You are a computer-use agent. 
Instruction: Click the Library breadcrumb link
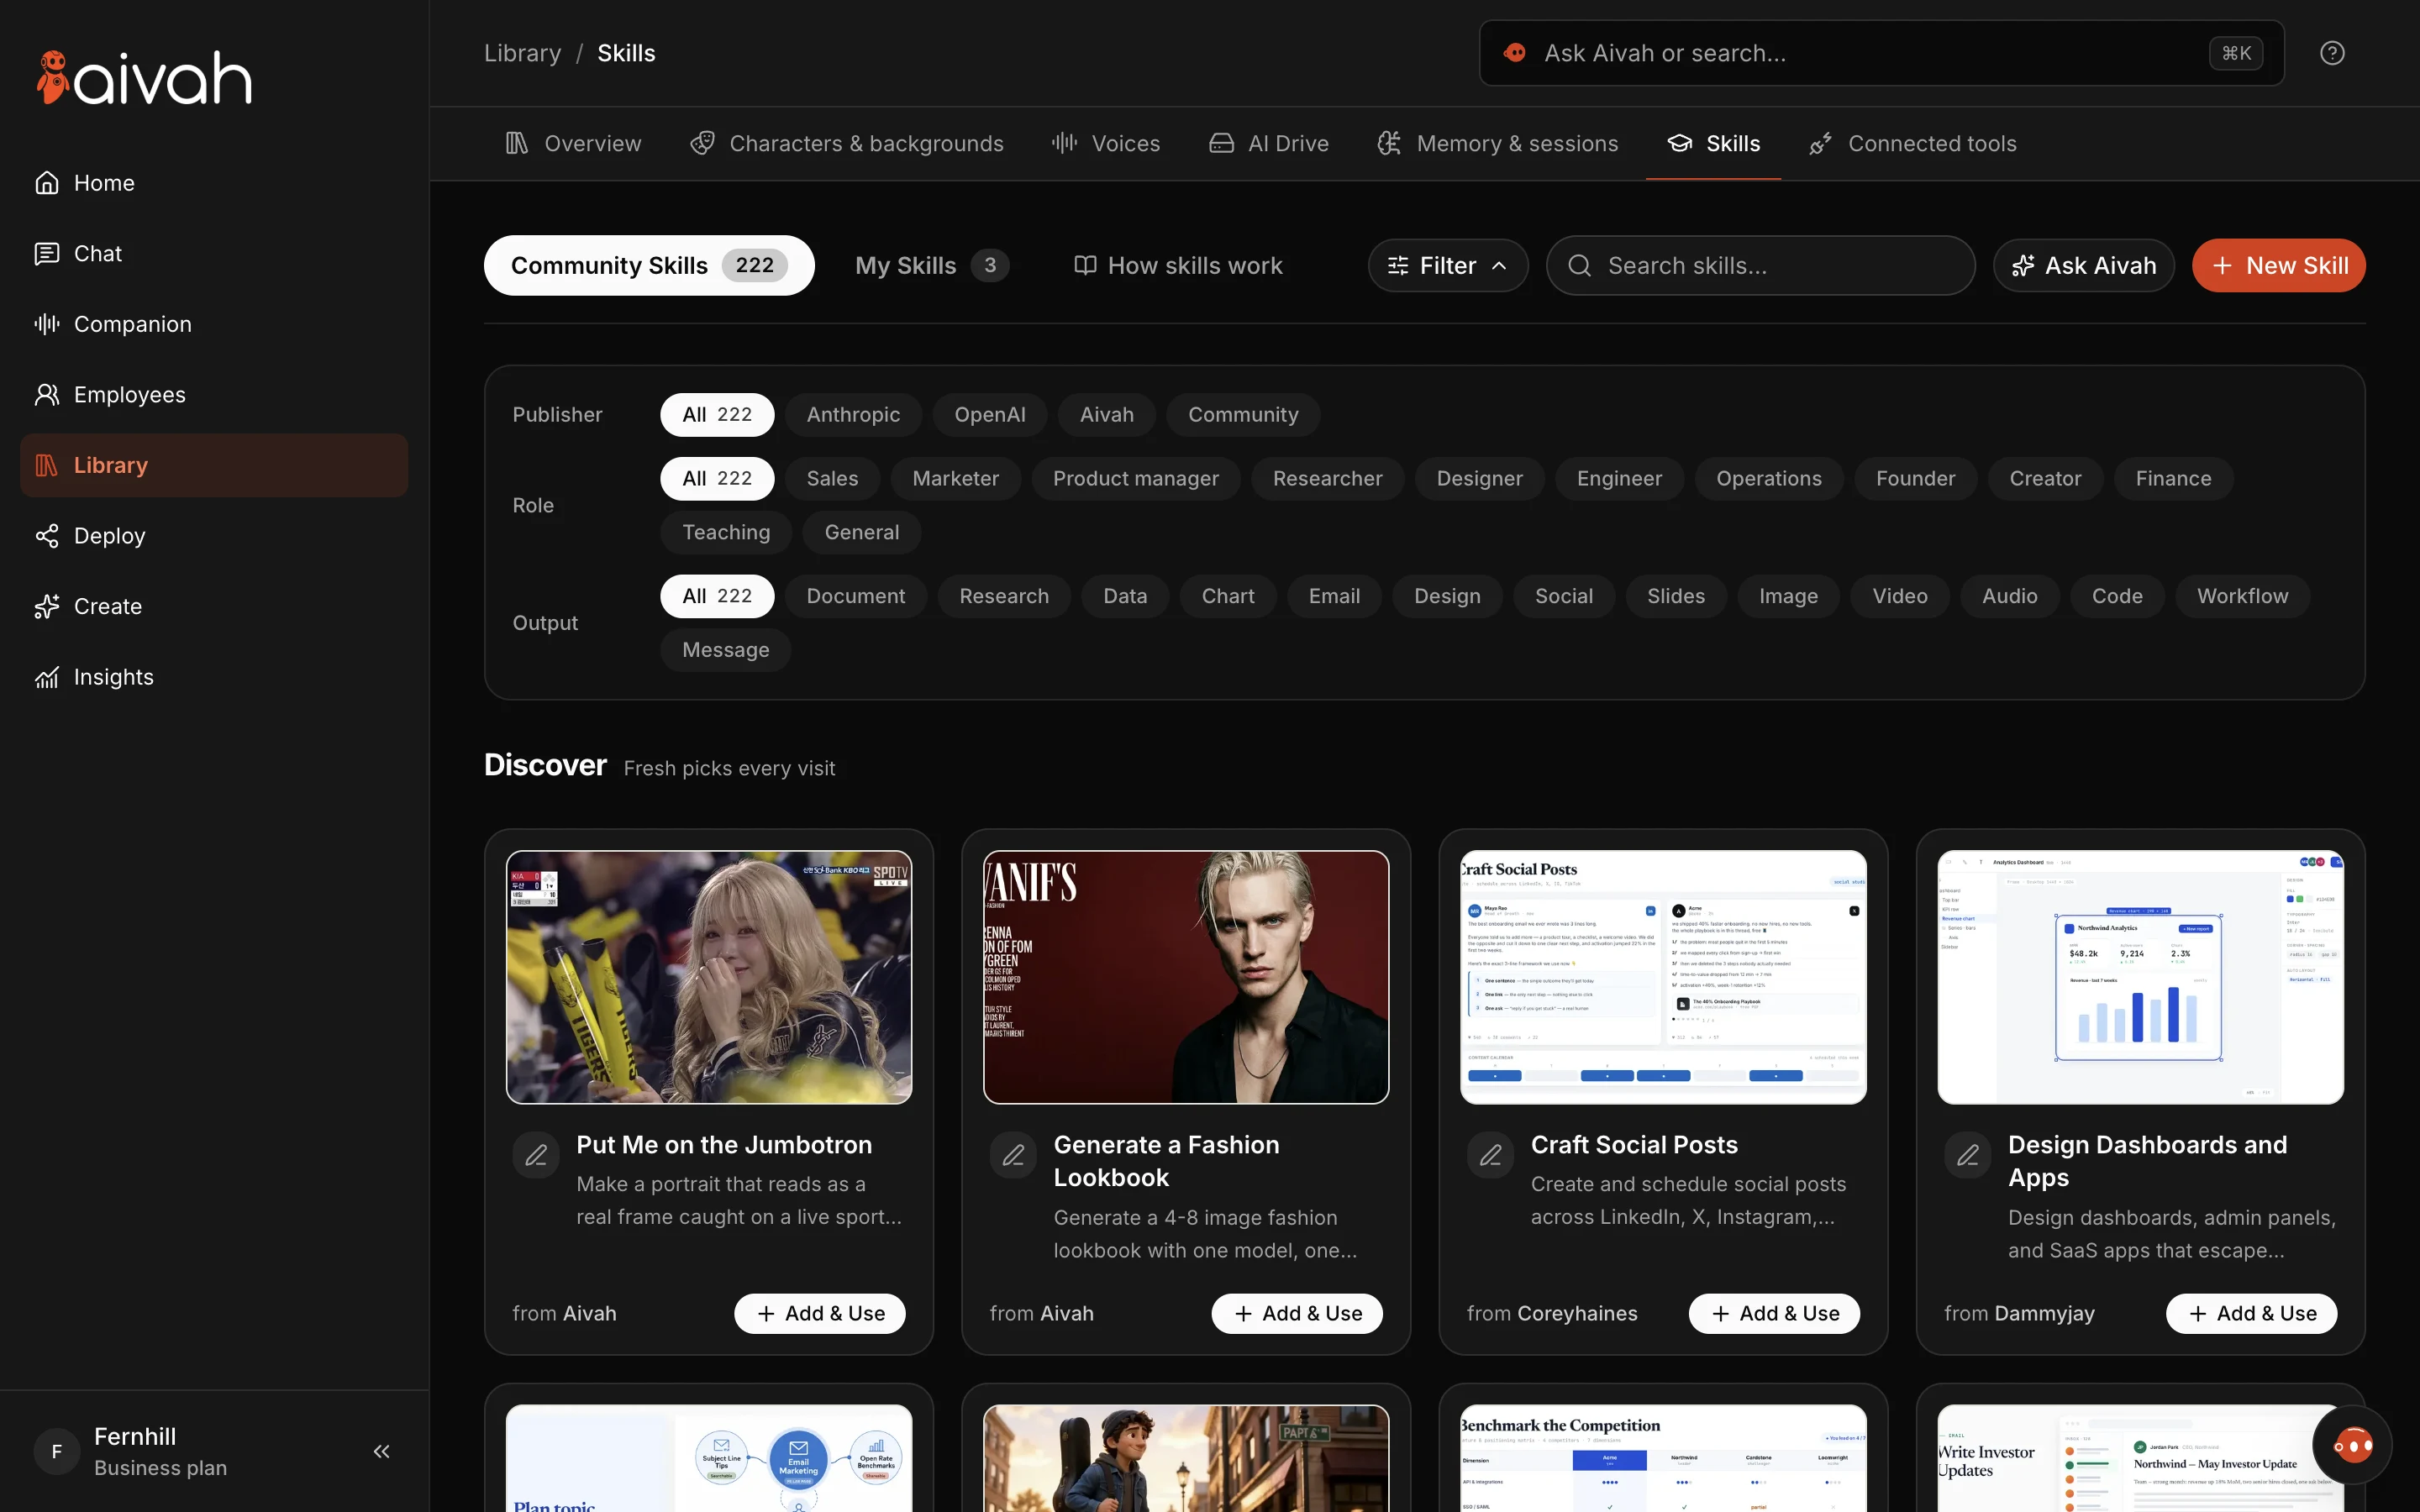[x=522, y=53]
